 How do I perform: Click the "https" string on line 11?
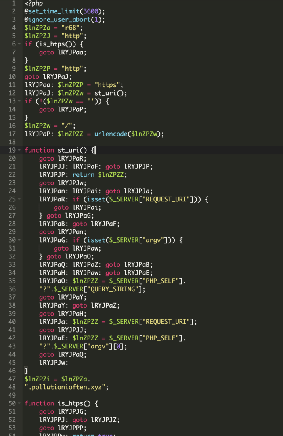tap(109, 85)
